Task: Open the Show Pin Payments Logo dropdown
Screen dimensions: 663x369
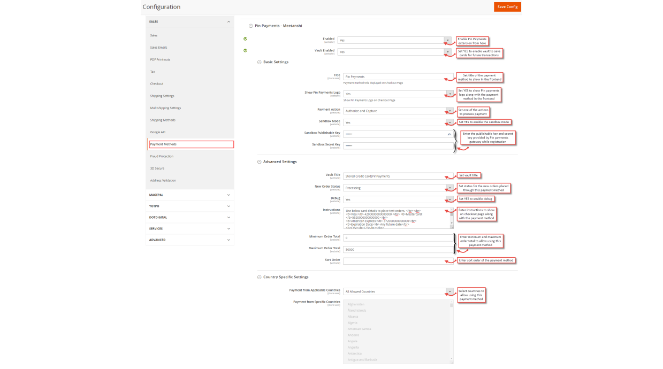Action: click(x=398, y=94)
